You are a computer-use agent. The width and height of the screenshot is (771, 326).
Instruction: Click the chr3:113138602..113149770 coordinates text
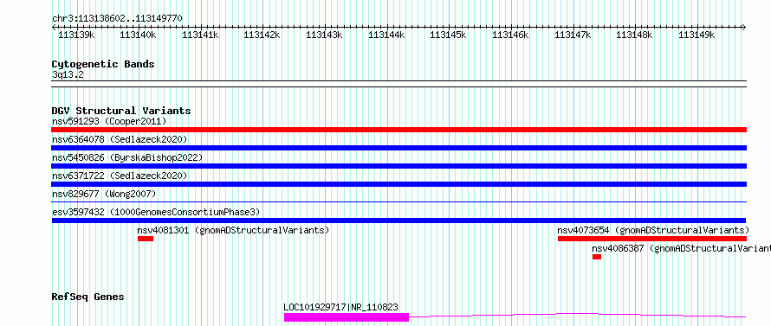117,19
